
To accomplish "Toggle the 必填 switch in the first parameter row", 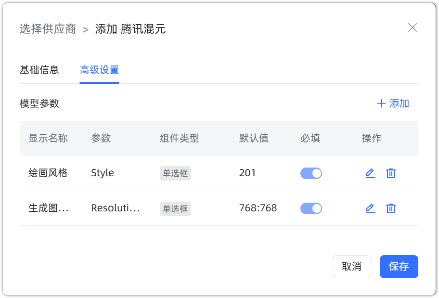I will (x=311, y=173).
